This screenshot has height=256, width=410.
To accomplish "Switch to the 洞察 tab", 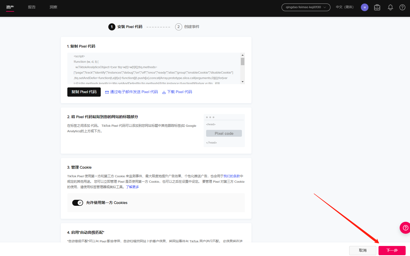I will pos(53,7).
